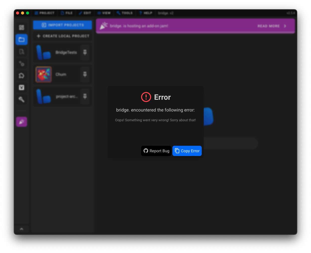Image resolution: width=311 pixels, height=253 pixels.
Task: Click the import icon in Import Projects
Action: [x=44, y=25]
